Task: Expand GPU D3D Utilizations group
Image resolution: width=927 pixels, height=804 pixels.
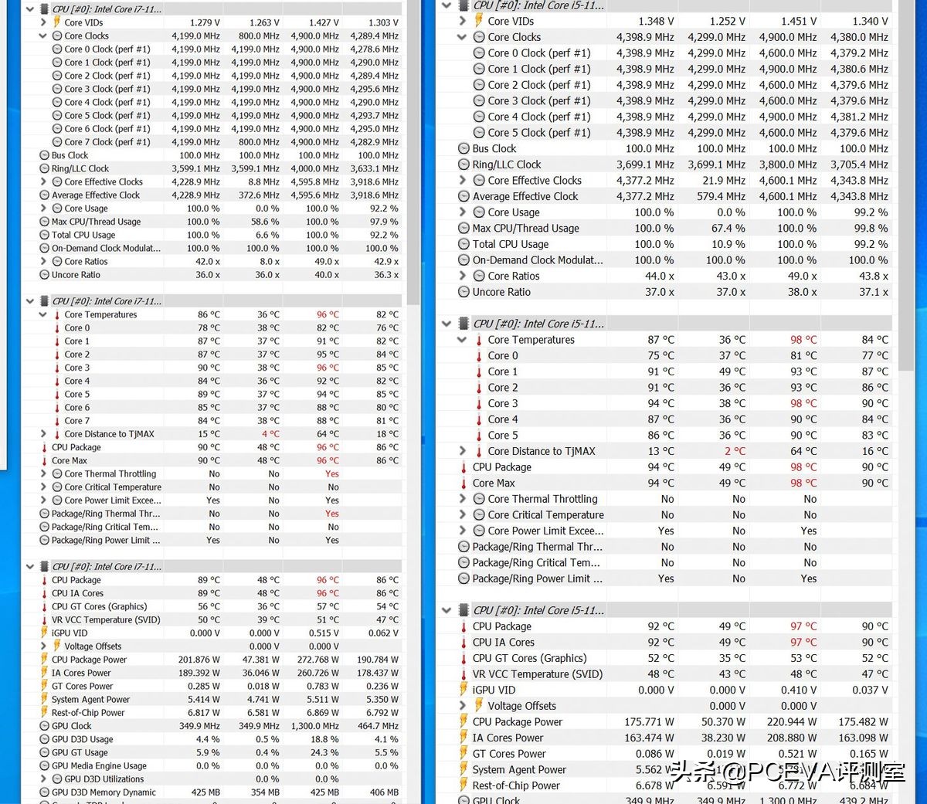Action: coord(43,779)
